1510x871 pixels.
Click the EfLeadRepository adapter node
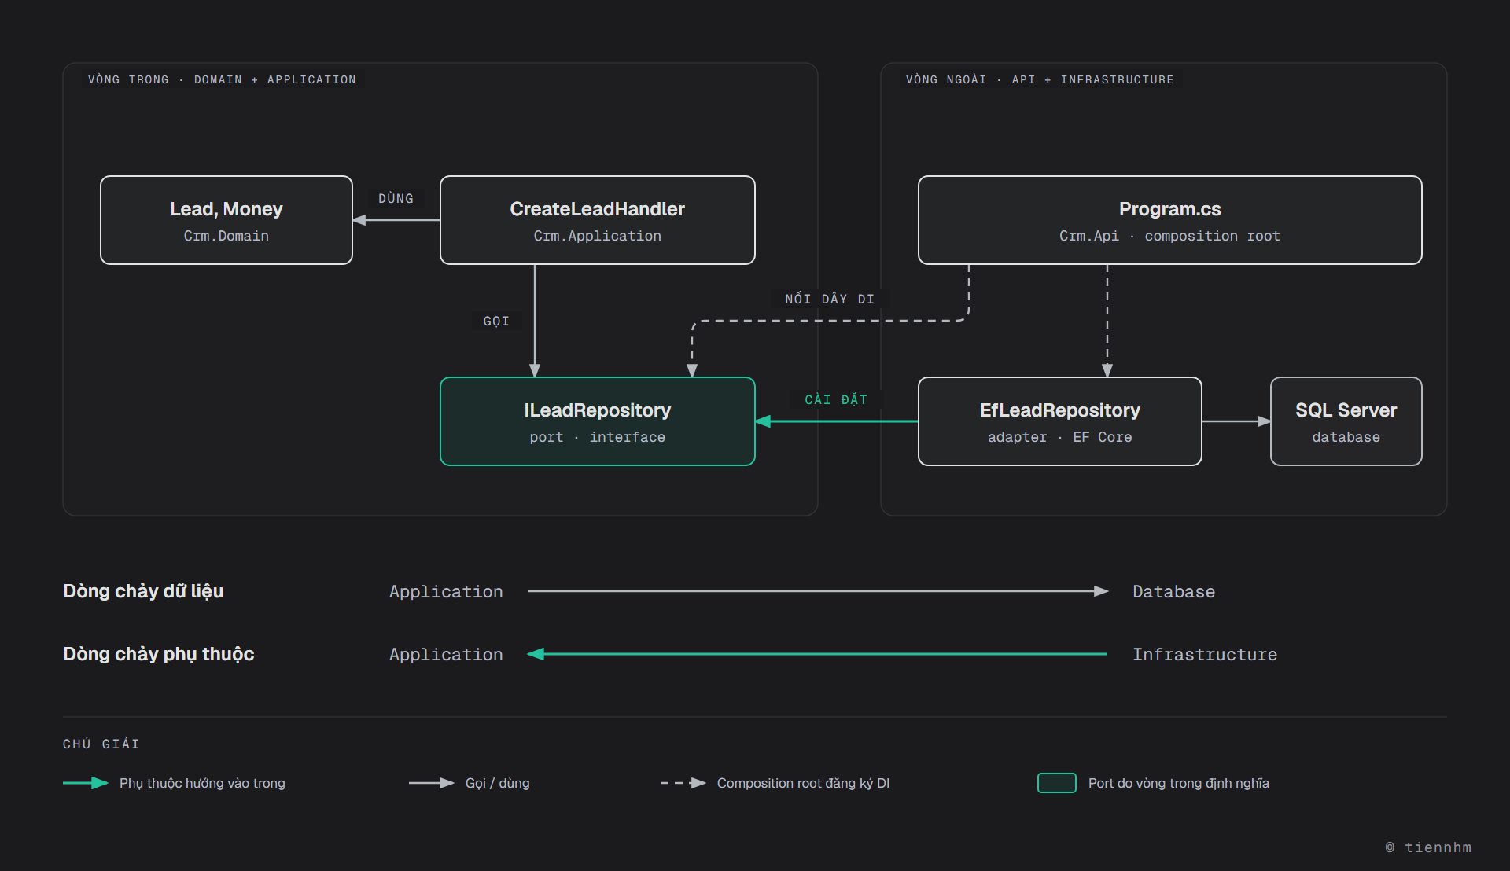tap(1060, 421)
